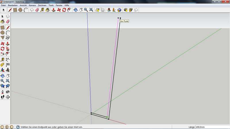
Task: Select the Orbit tool in the top toolbar
Action: tap(76, 10)
